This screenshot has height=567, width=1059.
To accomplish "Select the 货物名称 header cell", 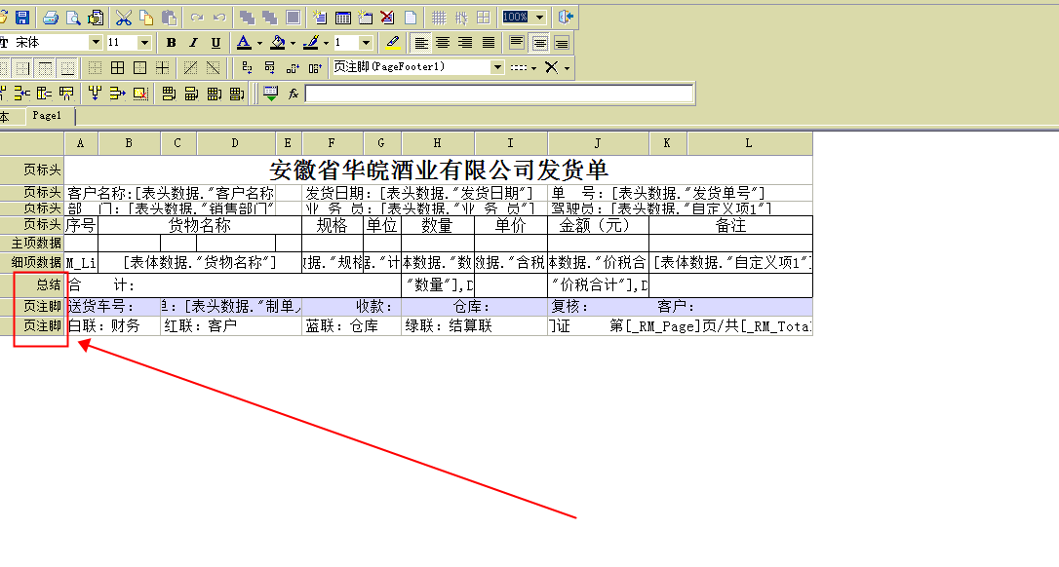I will [200, 225].
